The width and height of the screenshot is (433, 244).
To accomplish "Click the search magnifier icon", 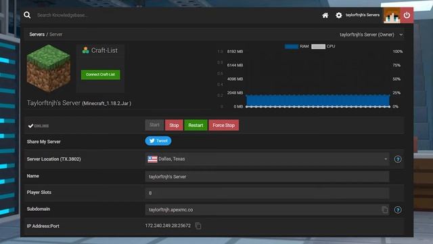I will (27, 15).
